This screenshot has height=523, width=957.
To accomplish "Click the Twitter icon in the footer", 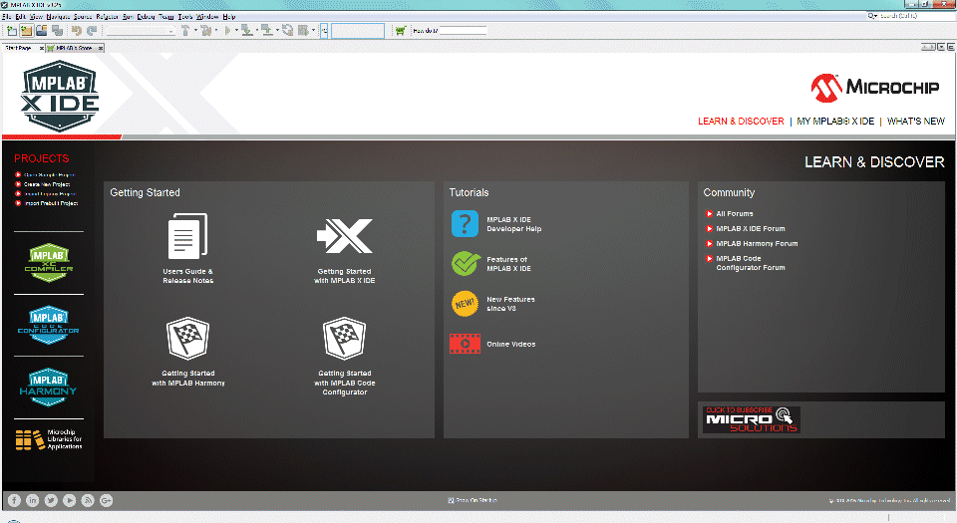I will tap(51, 500).
